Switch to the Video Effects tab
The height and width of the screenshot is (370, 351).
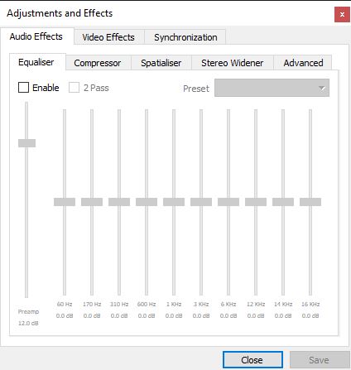108,37
